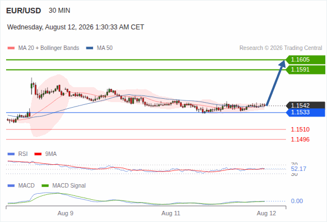Click the MACD legend blue swatch
This screenshot has height=222, width=327.
click(11, 186)
